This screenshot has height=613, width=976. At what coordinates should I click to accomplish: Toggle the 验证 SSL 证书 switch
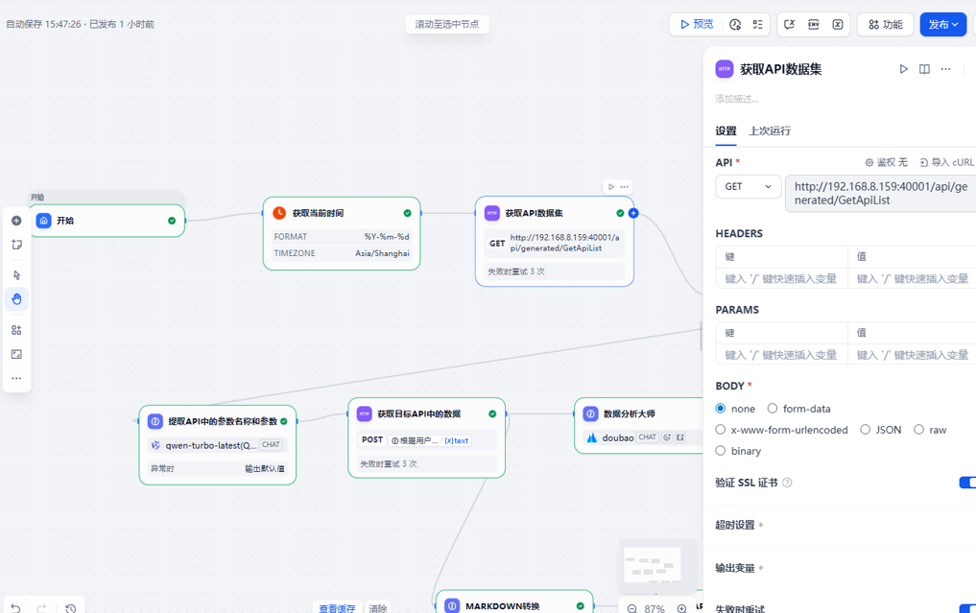[966, 483]
